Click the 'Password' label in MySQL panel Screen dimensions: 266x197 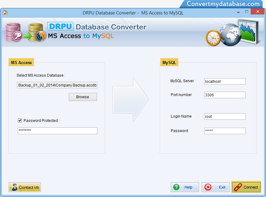tap(179, 131)
